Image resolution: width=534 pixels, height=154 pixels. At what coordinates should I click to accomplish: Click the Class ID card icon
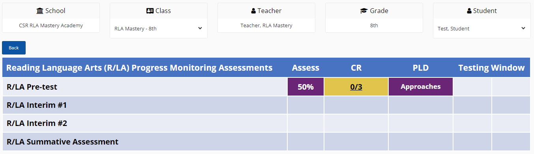click(150, 11)
